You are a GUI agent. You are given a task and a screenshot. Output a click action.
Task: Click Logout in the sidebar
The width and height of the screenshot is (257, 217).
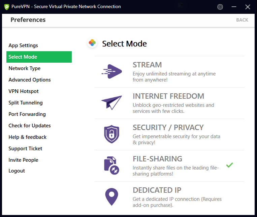(17, 171)
